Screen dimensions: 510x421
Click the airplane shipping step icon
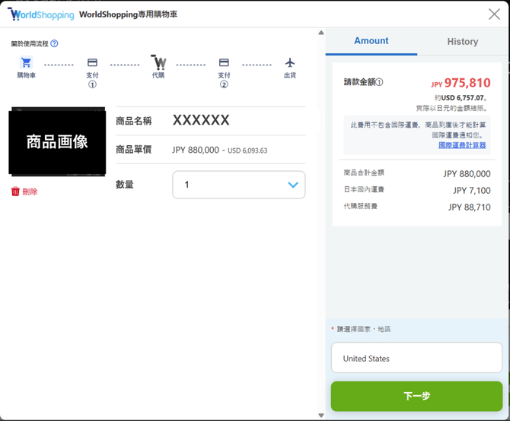290,63
